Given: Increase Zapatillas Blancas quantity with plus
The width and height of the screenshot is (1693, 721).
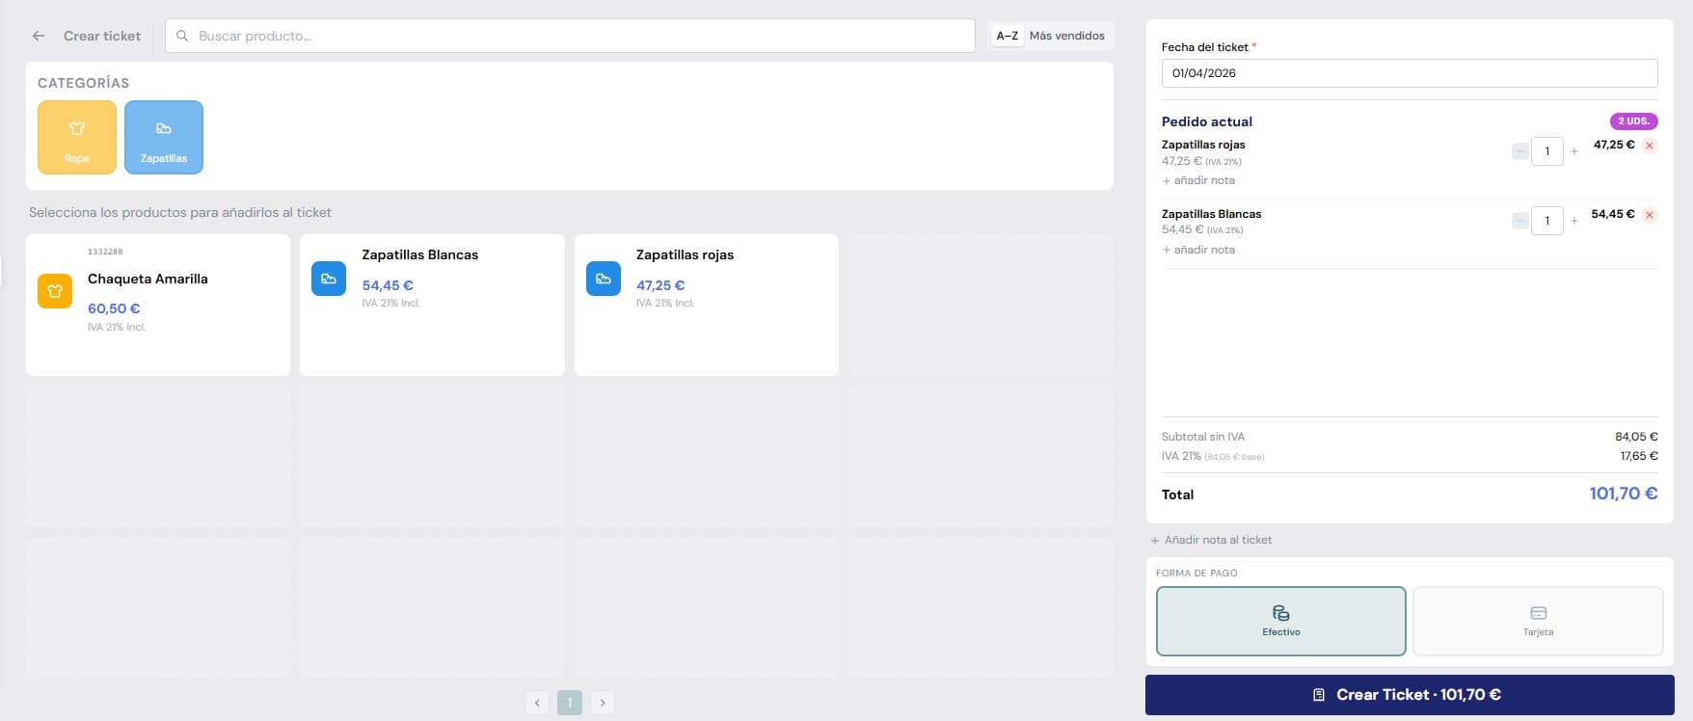Looking at the screenshot, I should tap(1574, 221).
